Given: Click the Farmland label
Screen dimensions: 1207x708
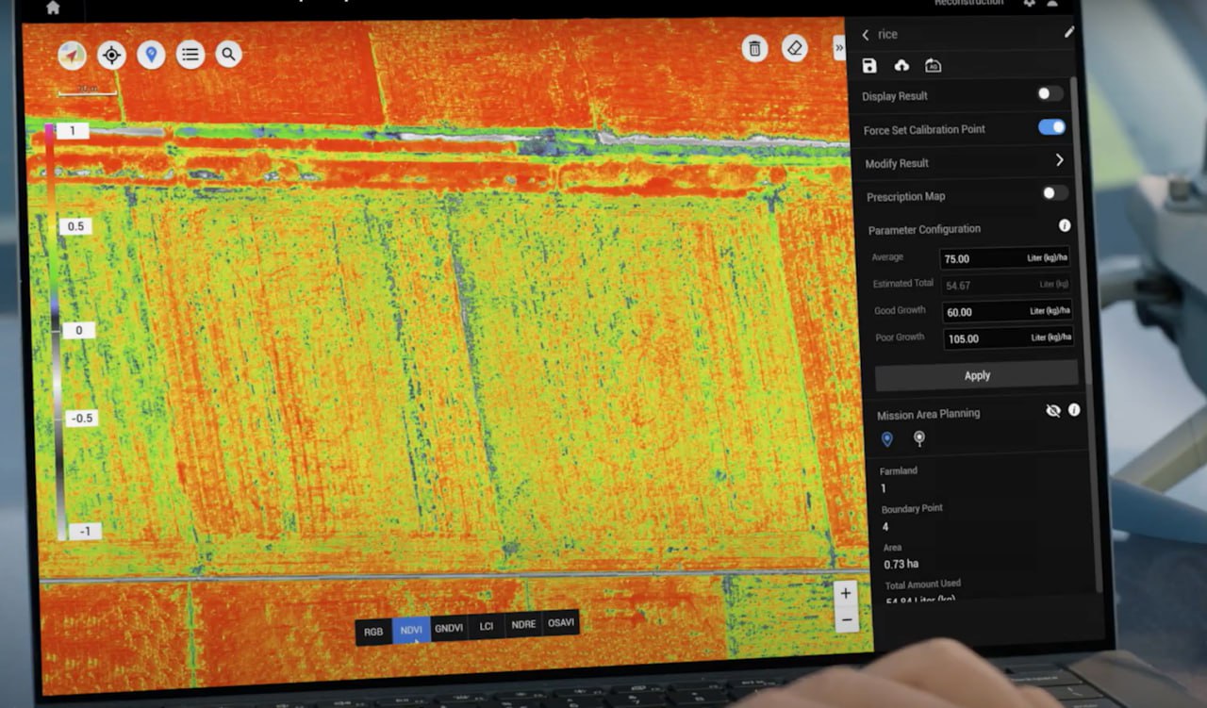Looking at the screenshot, I should pos(899,470).
